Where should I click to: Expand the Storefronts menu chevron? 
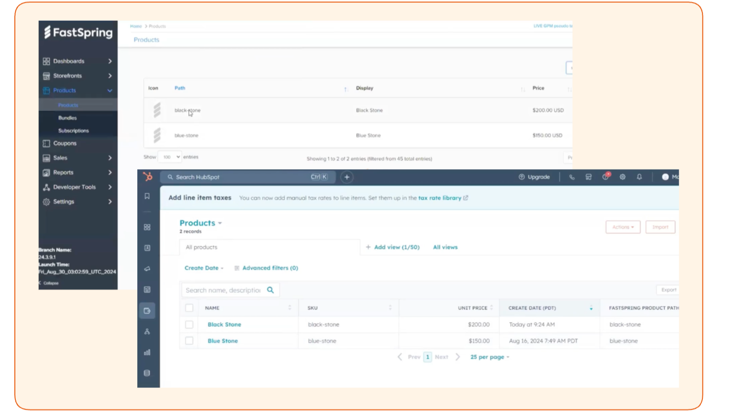[x=110, y=76]
